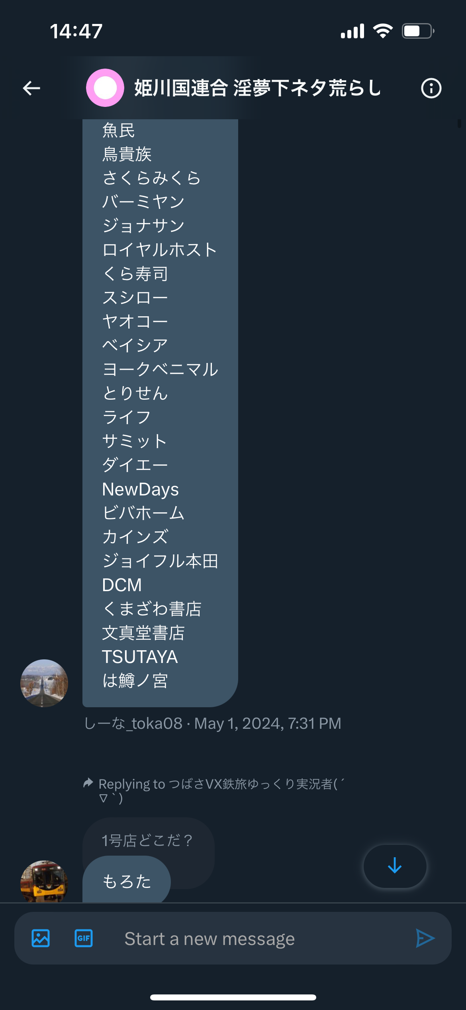Tap the back arrow in header
Image resolution: width=466 pixels, height=1010 pixels.
point(31,88)
